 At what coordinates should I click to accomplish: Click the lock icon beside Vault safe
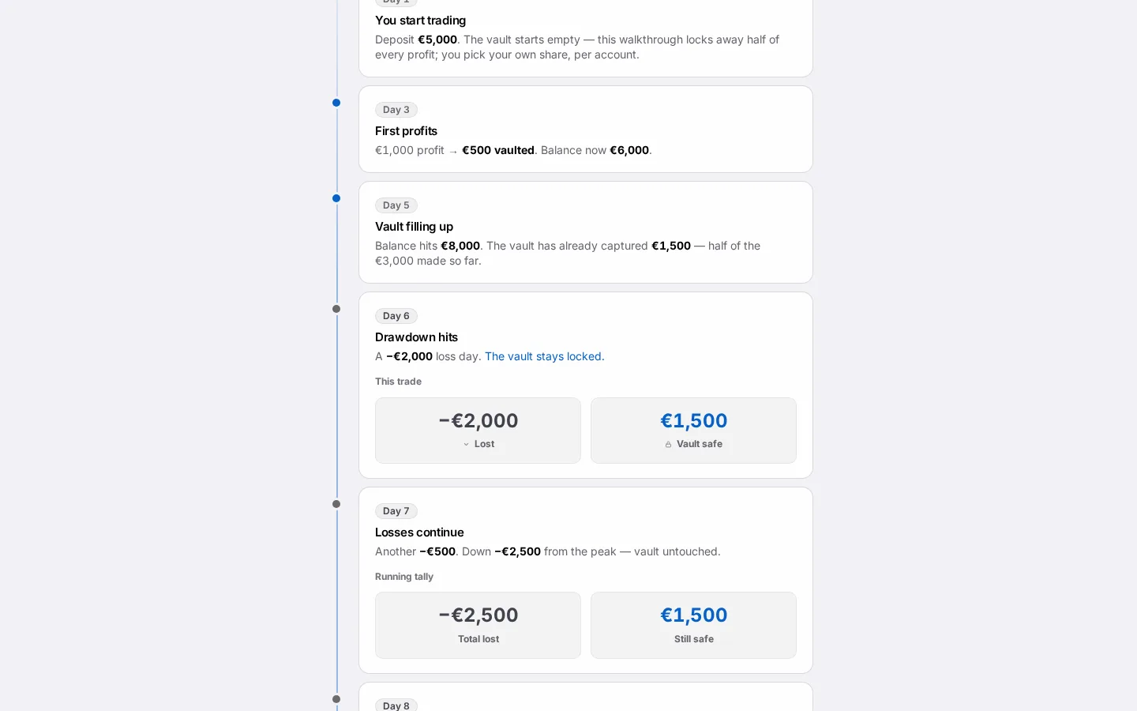(668, 445)
